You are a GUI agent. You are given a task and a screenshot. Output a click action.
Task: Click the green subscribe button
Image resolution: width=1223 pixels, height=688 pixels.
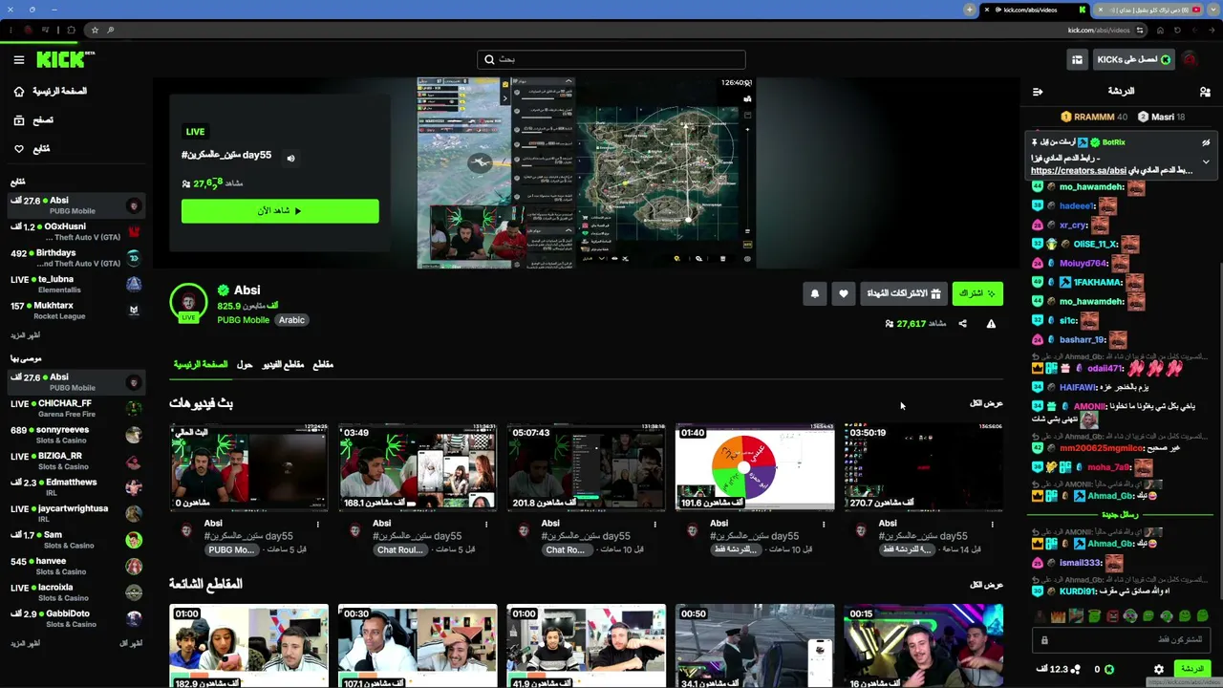coord(977,293)
